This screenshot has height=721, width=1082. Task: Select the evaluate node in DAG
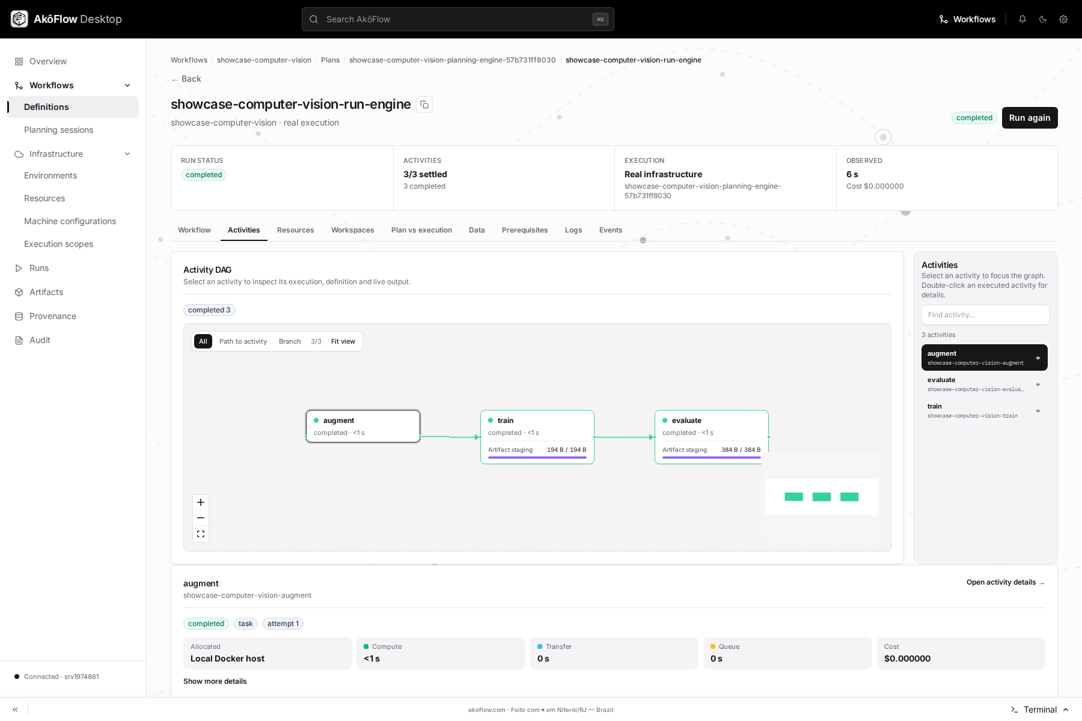click(712, 437)
